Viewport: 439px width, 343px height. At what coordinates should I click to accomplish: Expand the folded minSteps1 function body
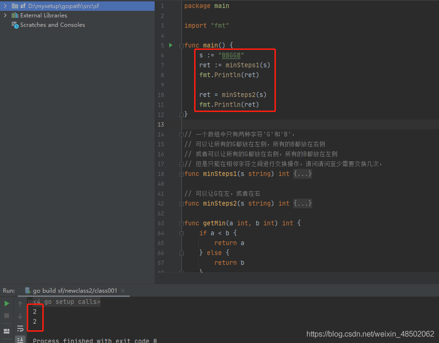pyautogui.click(x=302, y=174)
